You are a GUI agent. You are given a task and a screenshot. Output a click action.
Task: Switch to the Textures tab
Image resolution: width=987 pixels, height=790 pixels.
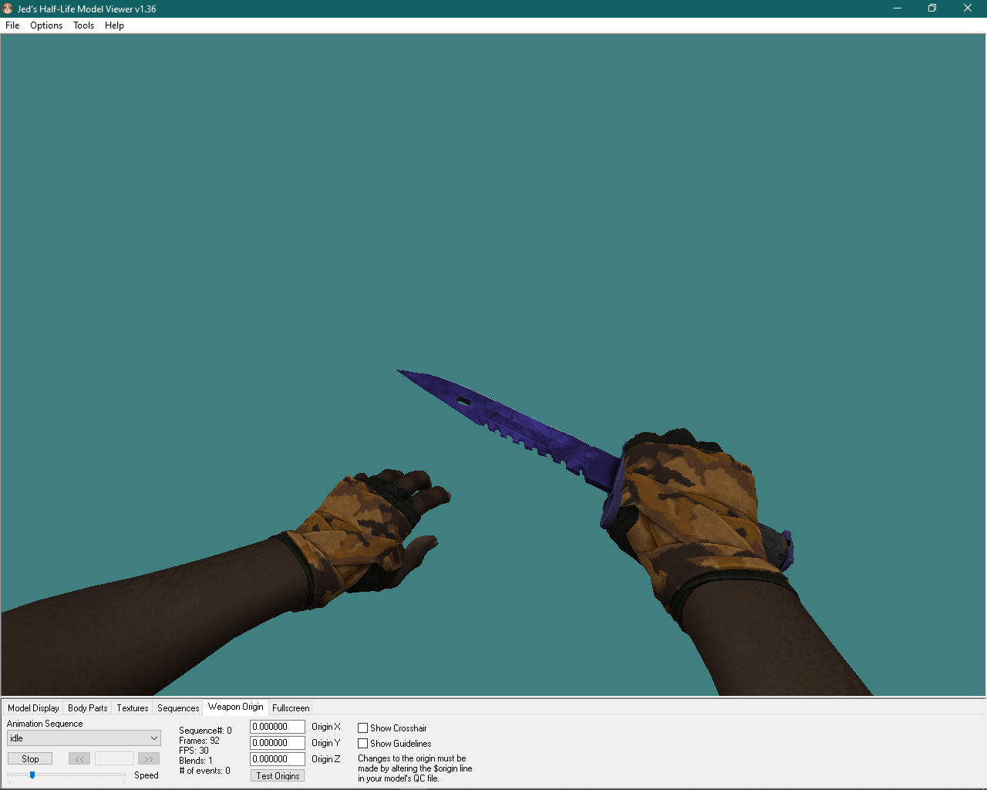(133, 708)
